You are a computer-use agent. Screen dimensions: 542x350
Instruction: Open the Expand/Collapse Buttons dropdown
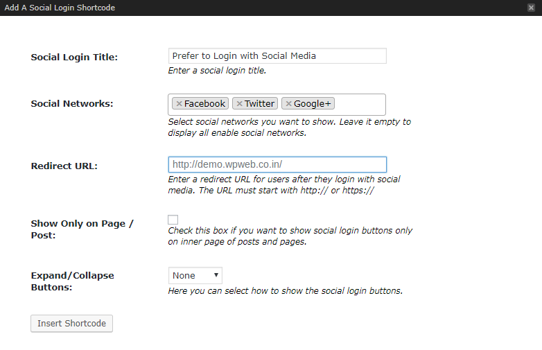[195, 276]
